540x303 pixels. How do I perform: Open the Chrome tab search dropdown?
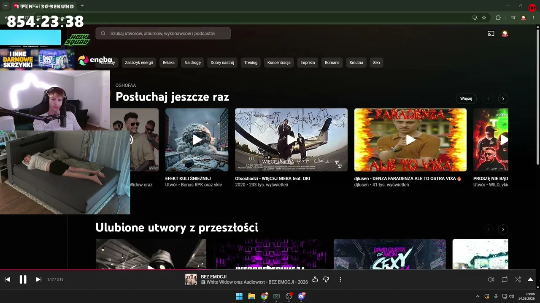coord(5,6)
